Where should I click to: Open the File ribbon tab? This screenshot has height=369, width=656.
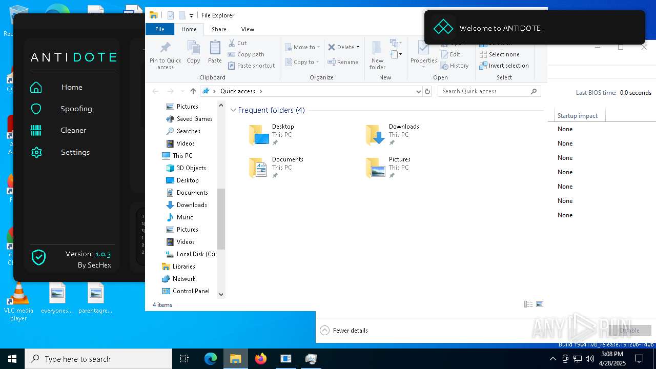point(160,29)
